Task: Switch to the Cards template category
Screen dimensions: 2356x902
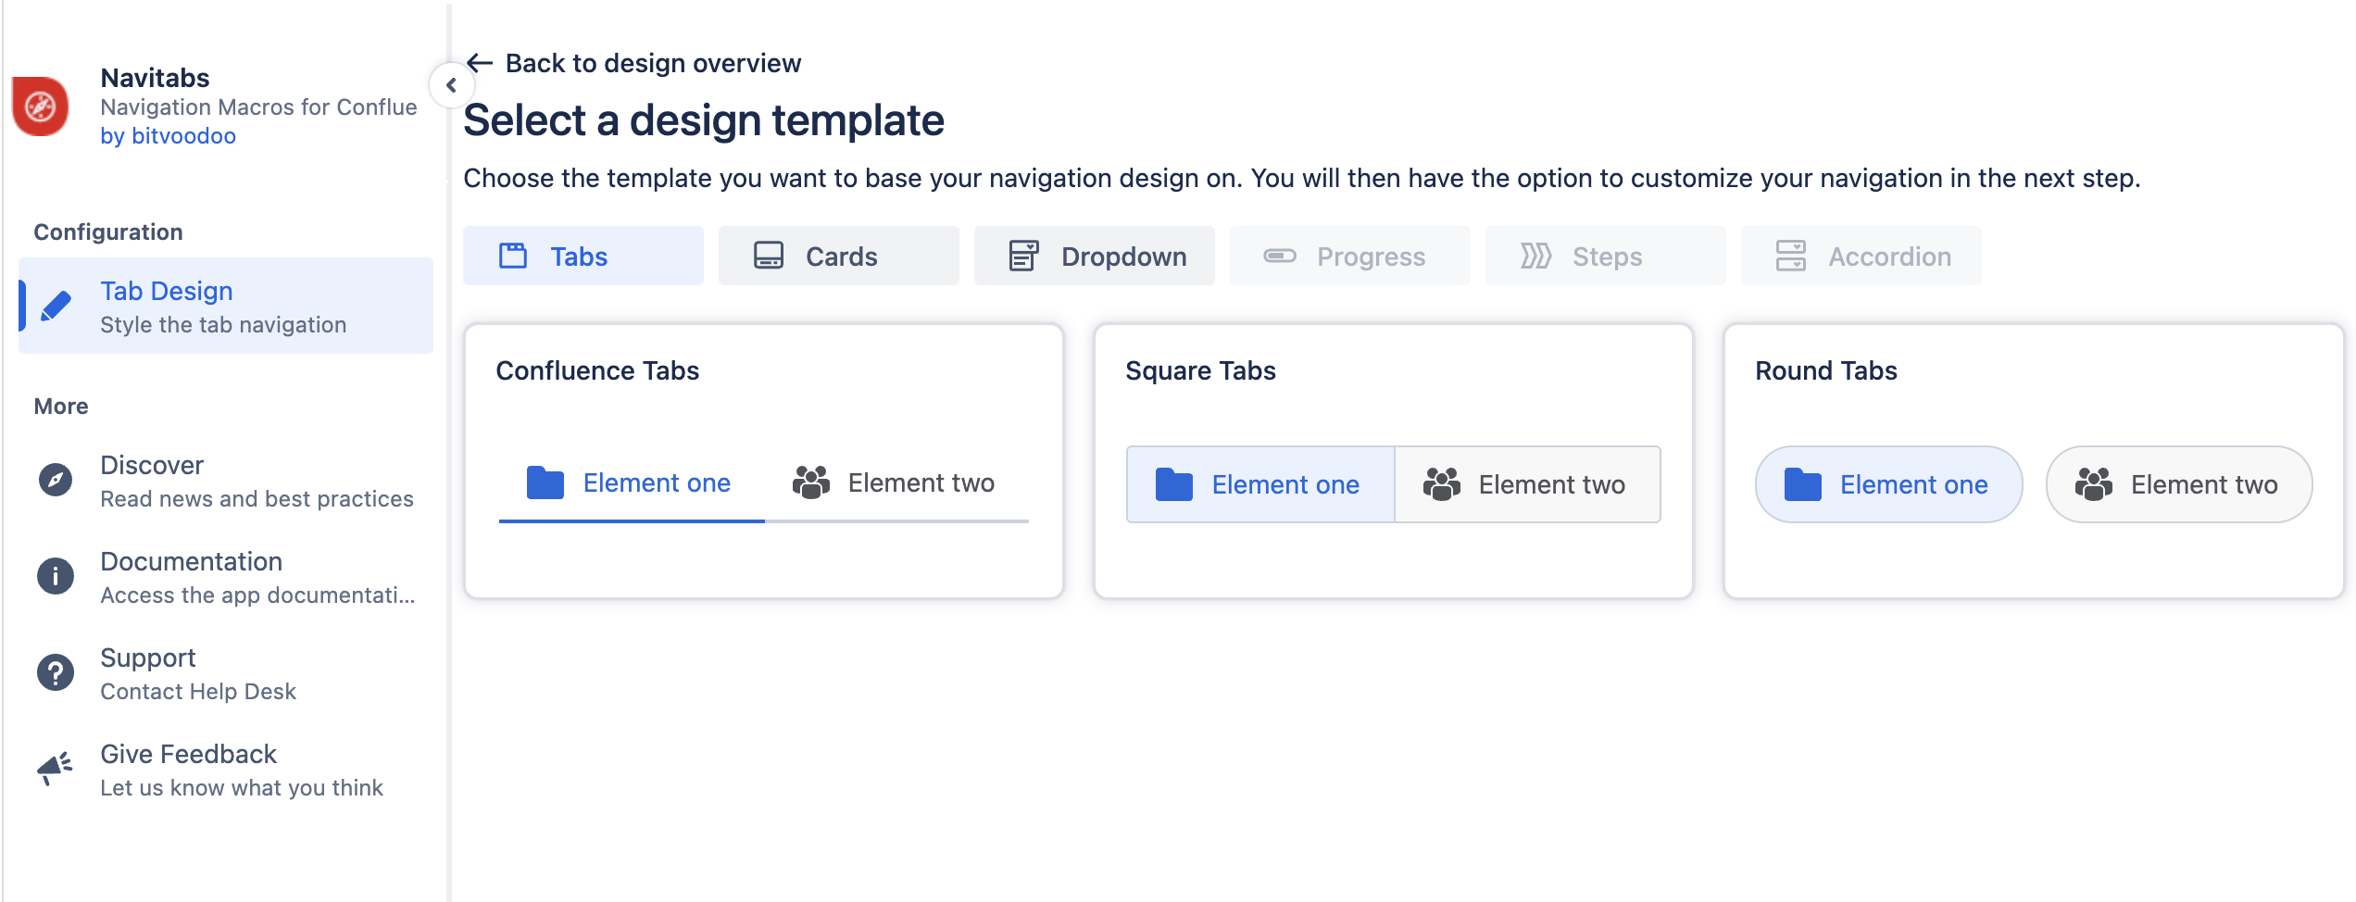Action: 838,257
